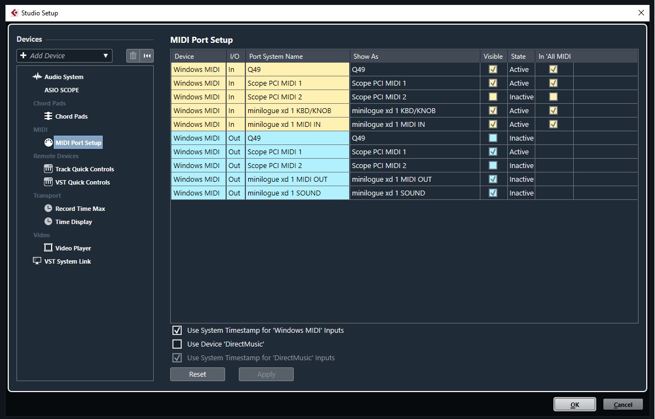Toggle Visible for minilogue xd 1 SOUND
This screenshot has width=655, height=419.
[x=493, y=193]
